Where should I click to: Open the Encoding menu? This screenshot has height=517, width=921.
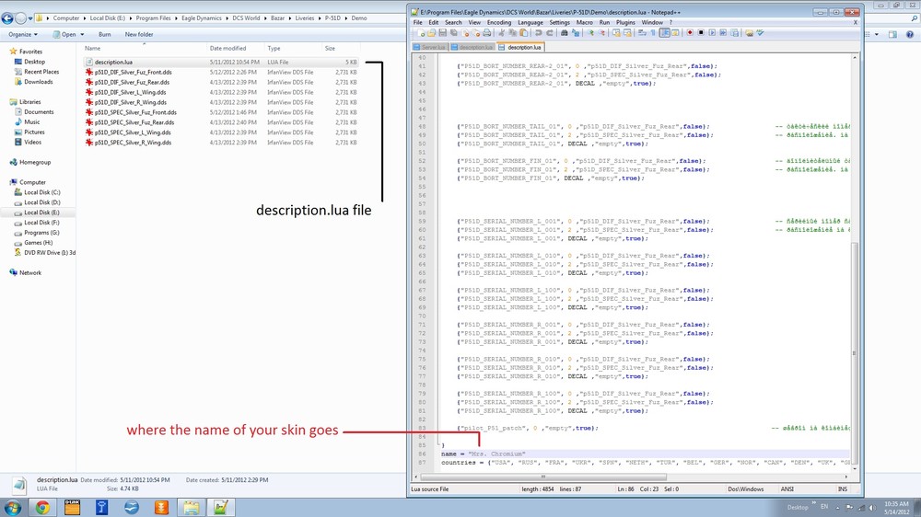point(498,22)
